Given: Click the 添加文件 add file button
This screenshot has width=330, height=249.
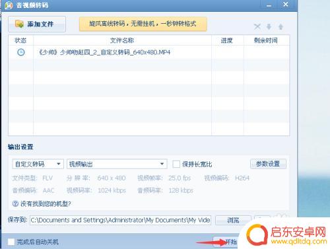Looking at the screenshot, I should click(37, 24).
